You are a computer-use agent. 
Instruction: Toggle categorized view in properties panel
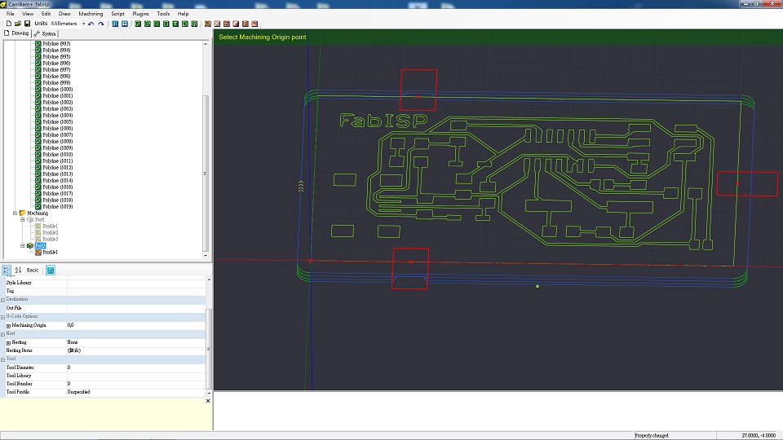tap(7, 270)
